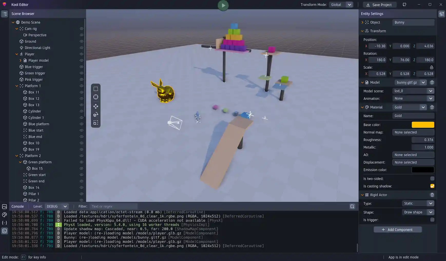Image resolution: width=446 pixels, height=261 pixels.
Task: Toggle the uniform scale lock icon
Action: click(432, 67)
